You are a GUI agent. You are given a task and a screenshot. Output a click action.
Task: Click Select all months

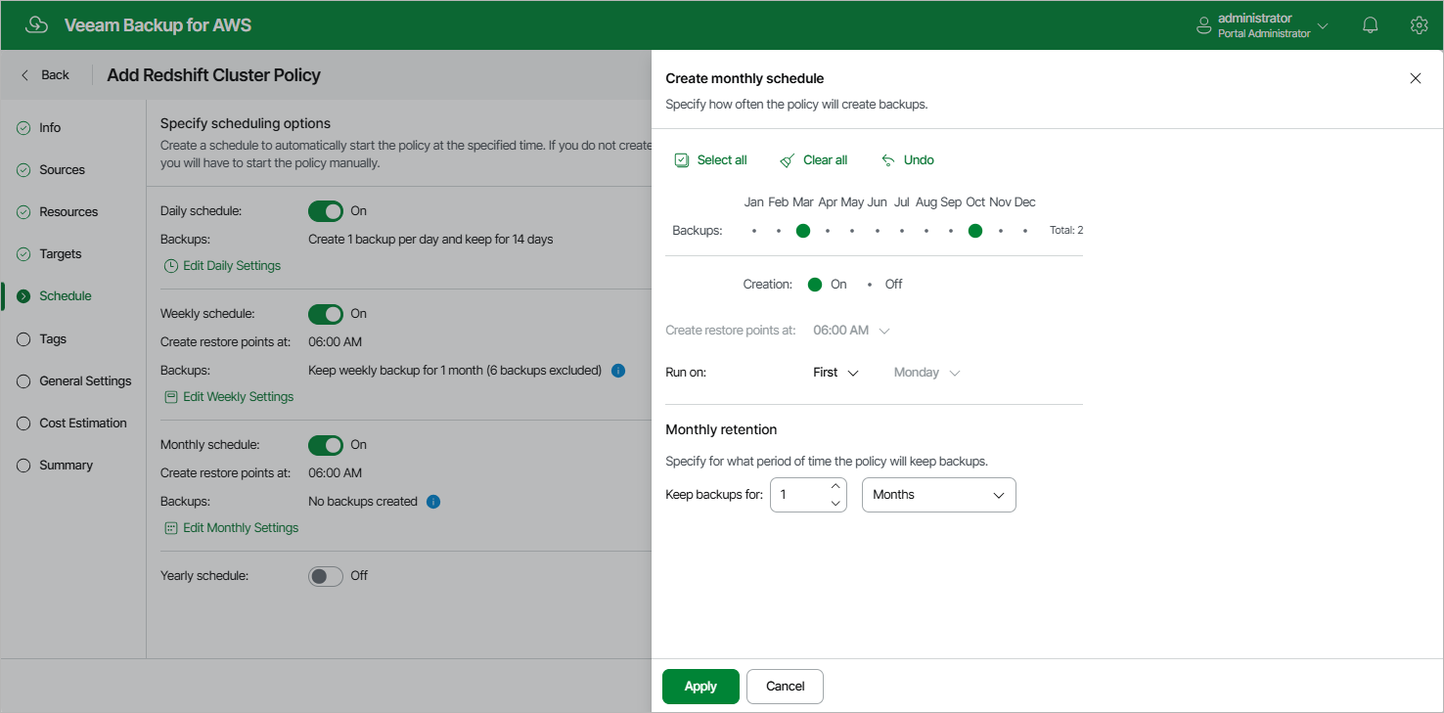[x=710, y=160]
